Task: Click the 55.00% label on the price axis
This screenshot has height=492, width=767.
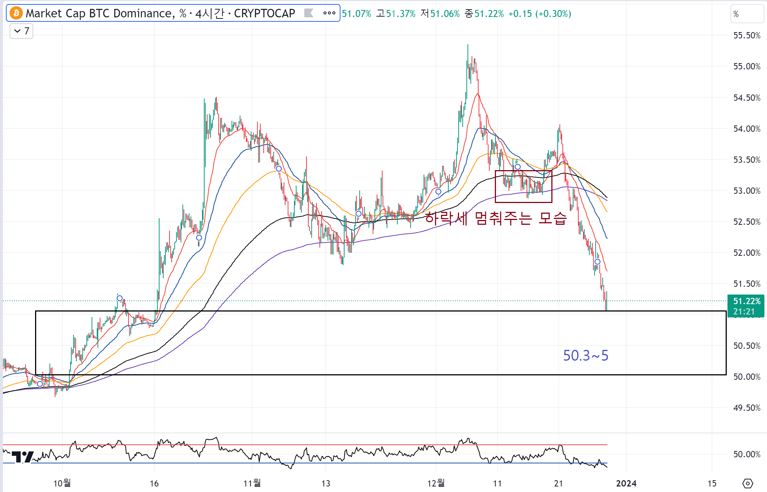Action: coord(746,66)
